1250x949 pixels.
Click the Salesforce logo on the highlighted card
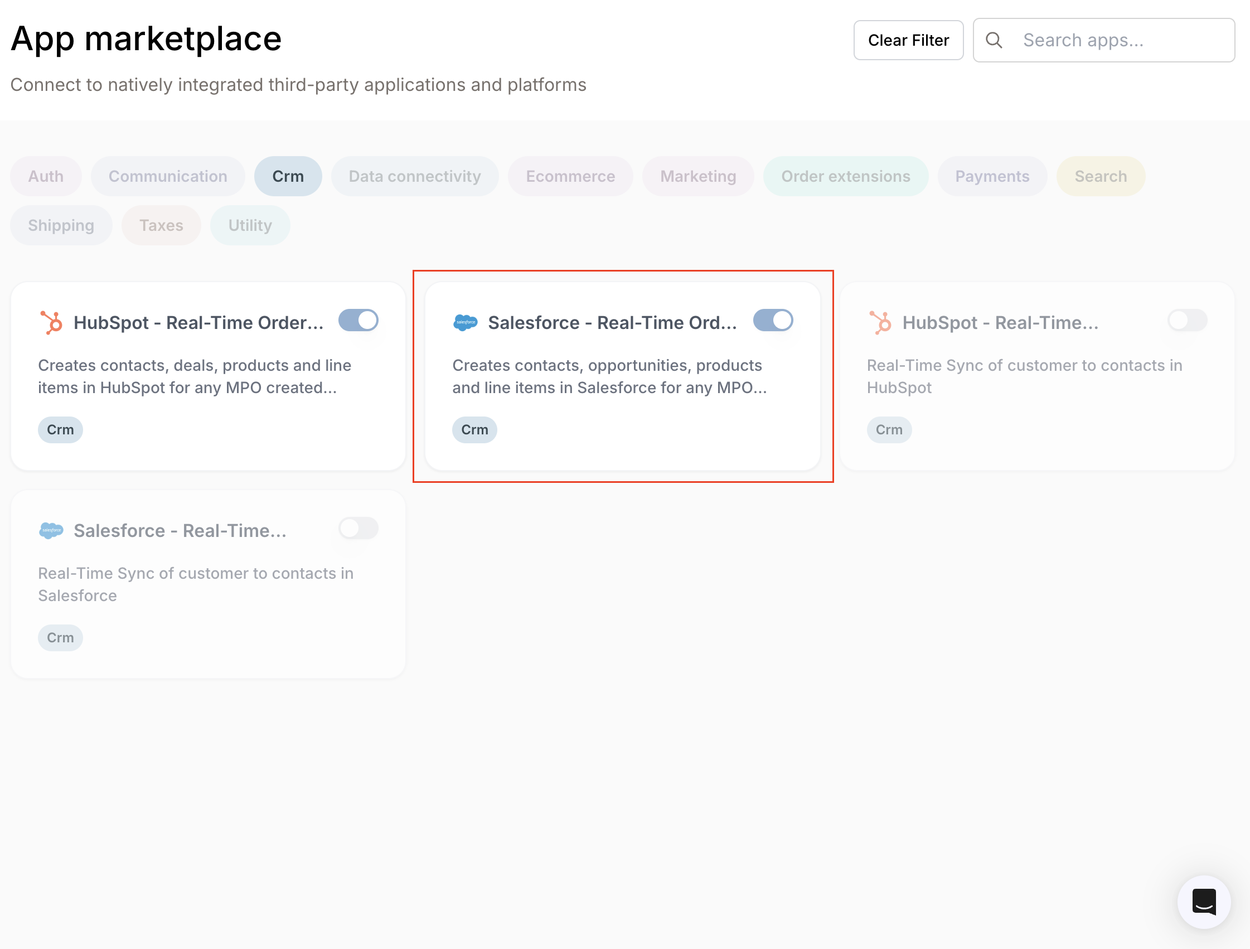(x=466, y=322)
